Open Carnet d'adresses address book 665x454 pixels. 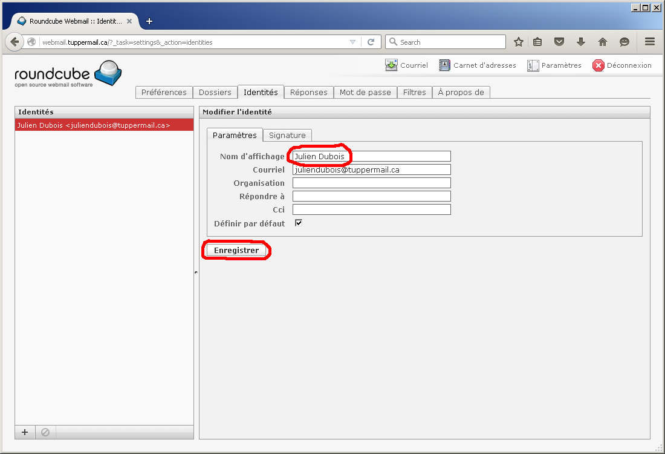tap(445, 65)
